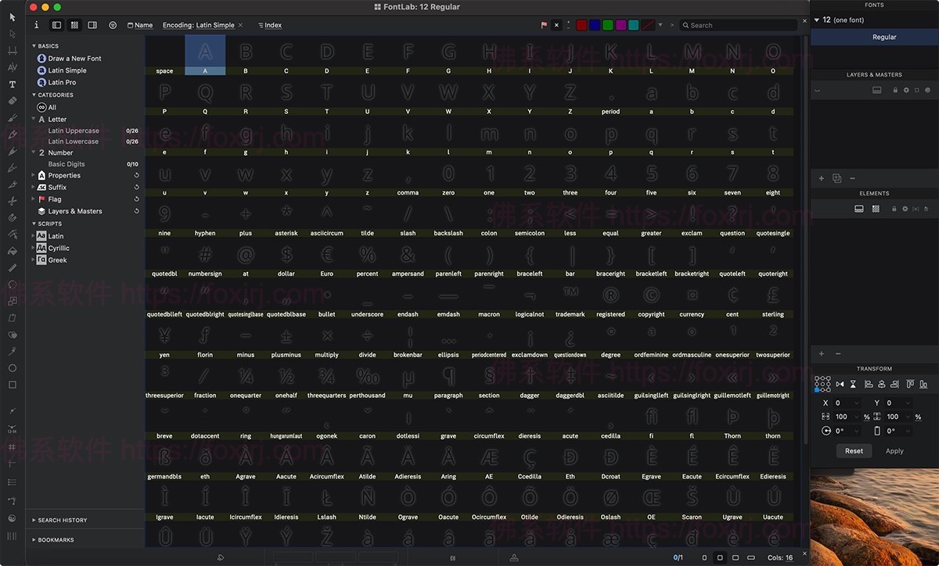Open the Encoding: Latin Simple tab
939x566 pixels.
198,25
